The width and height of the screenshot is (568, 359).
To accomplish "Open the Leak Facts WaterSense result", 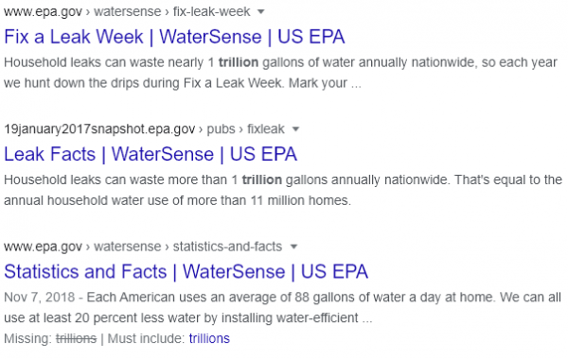I will coord(151,154).
